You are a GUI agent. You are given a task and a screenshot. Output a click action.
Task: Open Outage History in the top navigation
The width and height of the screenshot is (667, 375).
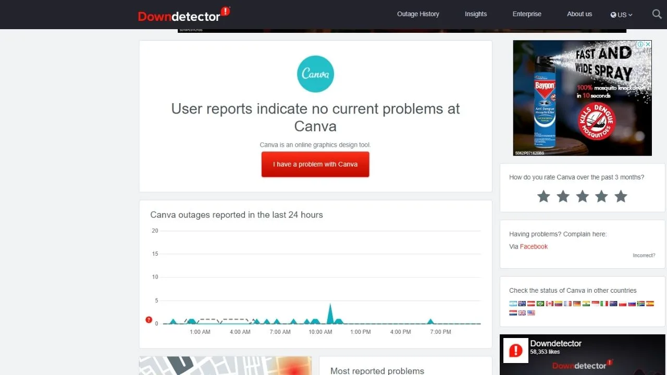point(418,14)
